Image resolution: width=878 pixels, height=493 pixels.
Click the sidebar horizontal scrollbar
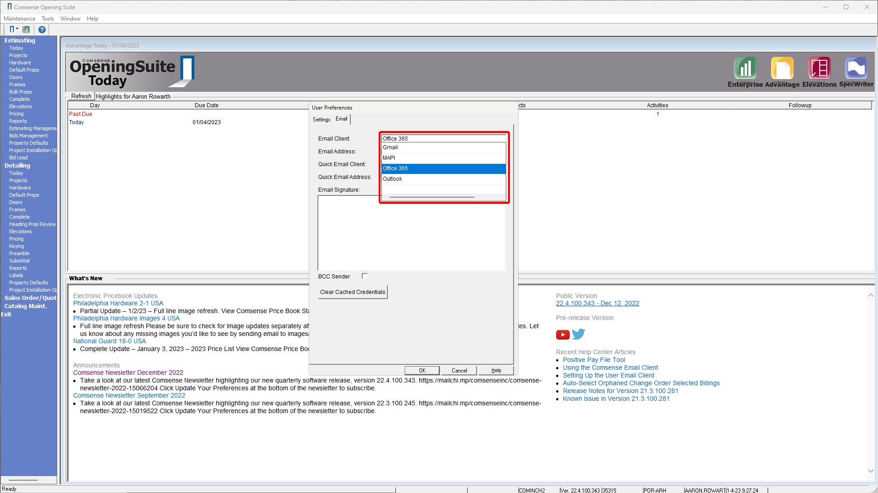(x=23, y=480)
